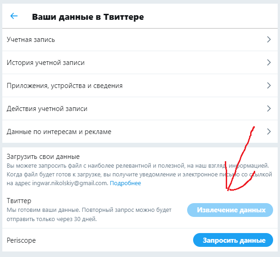
Task: Click the chevron next to Действия учетной записи
Action: 269,109
